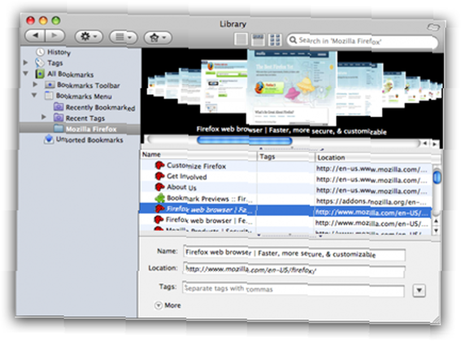Viewport: 461px width, 341px height.
Task: Open the Recently Bookmarked smart folder
Action: (100, 107)
